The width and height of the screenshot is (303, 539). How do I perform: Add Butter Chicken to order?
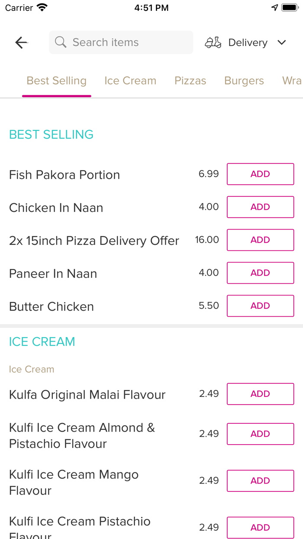pyautogui.click(x=260, y=305)
